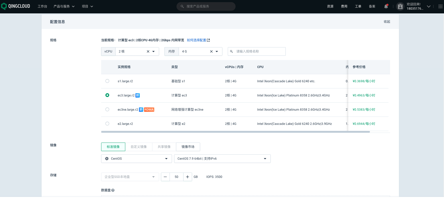The width and height of the screenshot is (444, 198).
Task: Select the e2.large.r2 radio button
Action: click(107, 124)
